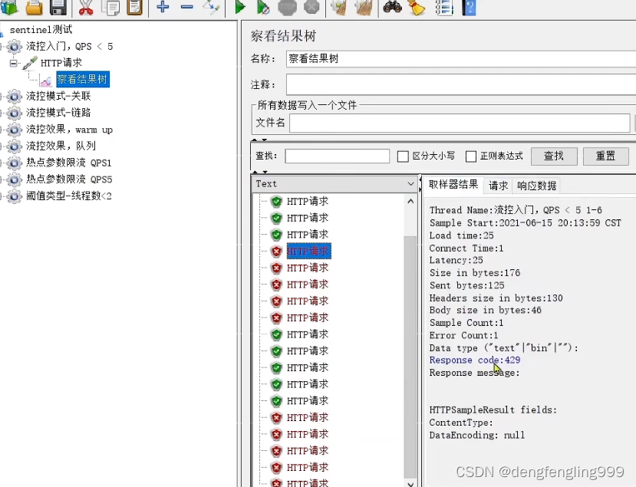The width and height of the screenshot is (636, 487).
Task: Click the 'Thread Name:流控入门, QPS < 5 1-6' line
Action: pos(516,210)
